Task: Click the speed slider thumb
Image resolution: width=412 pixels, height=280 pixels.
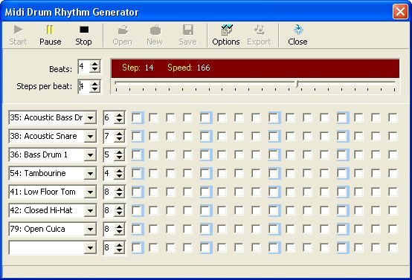Action: [297, 84]
